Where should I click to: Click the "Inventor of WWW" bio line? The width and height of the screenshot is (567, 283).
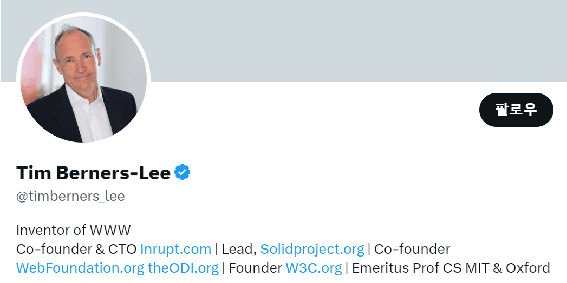click(x=74, y=230)
